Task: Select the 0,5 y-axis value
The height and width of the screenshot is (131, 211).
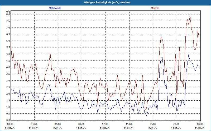Action: 8,113
